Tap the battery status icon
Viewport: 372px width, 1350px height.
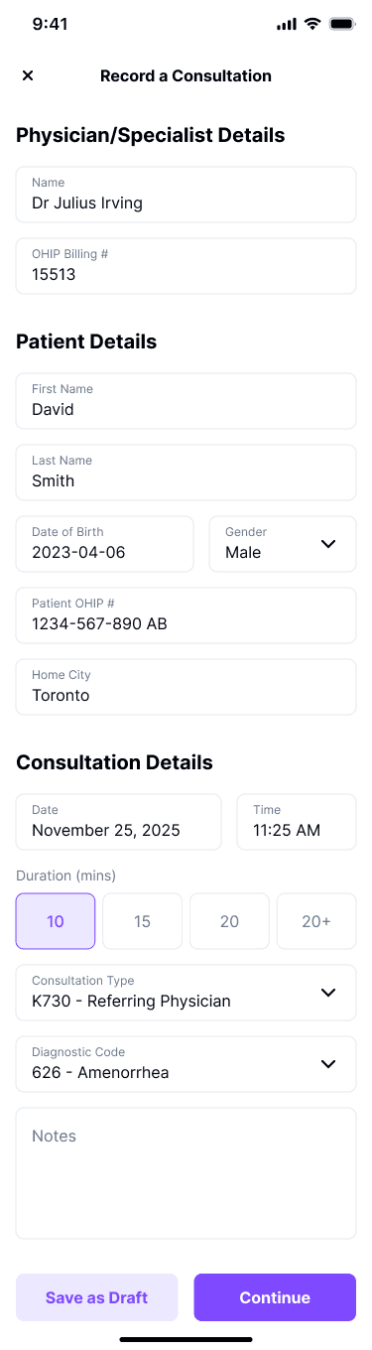[x=342, y=24]
